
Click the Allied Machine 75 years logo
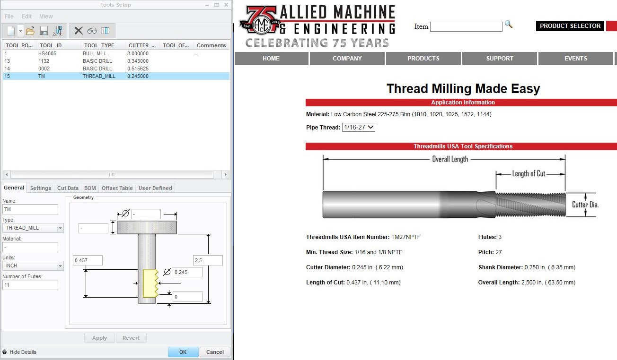point(317,26)
